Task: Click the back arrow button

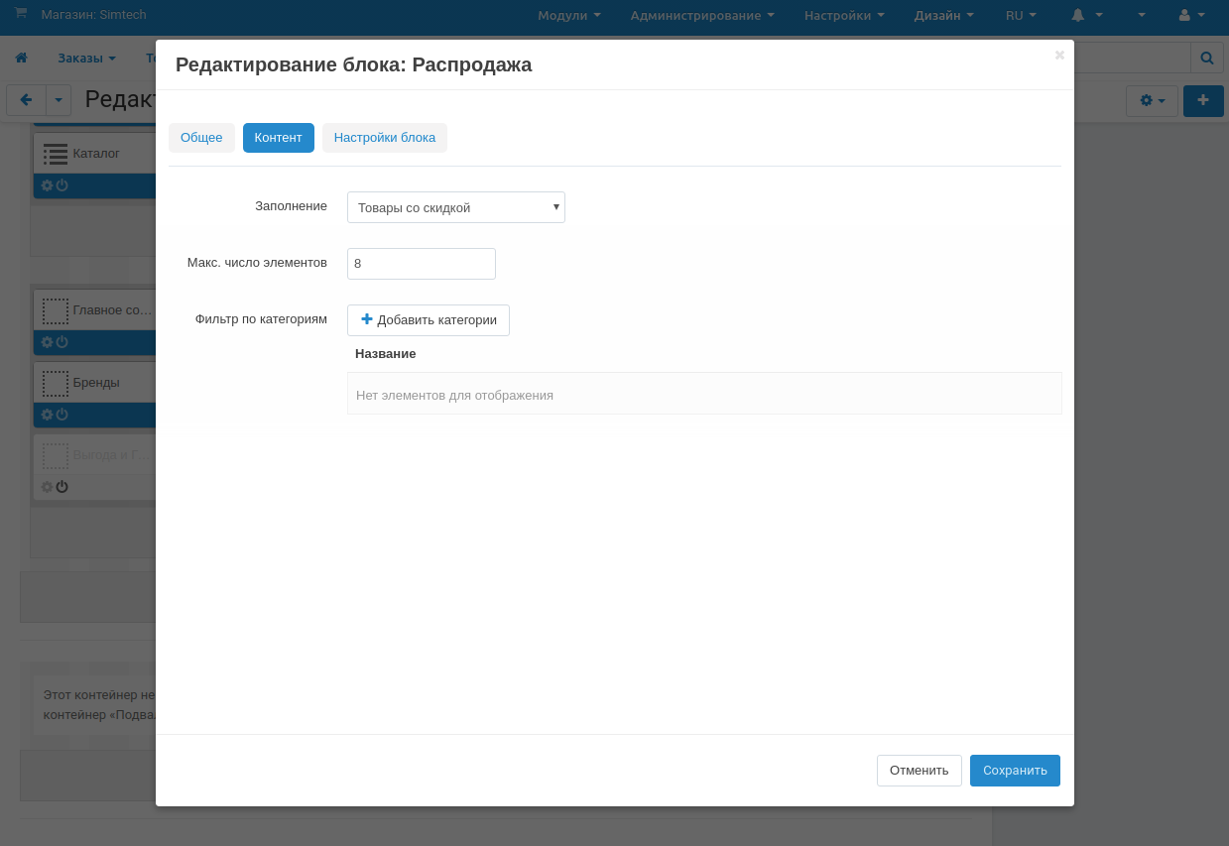Action: click(x=26, y=100)
